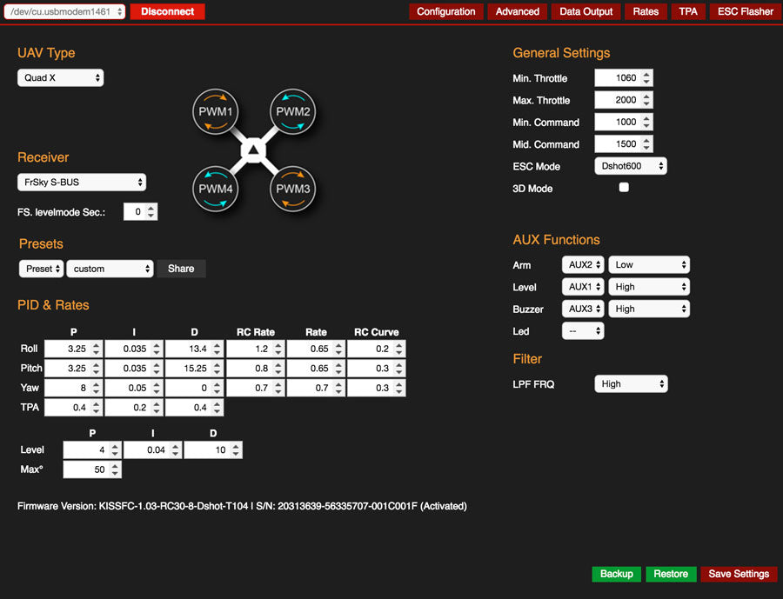Change the LPF FRQ filter dropdown
Screen dimensions: 783x599
(631, 383)
